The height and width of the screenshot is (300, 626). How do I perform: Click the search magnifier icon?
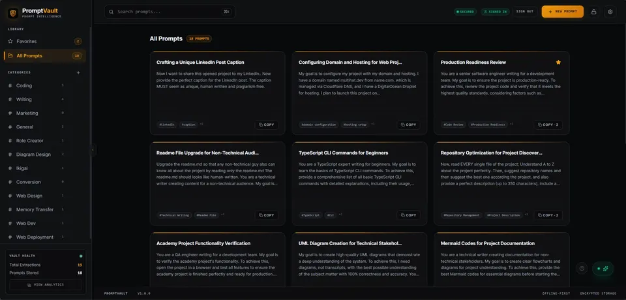pos(112,12)
